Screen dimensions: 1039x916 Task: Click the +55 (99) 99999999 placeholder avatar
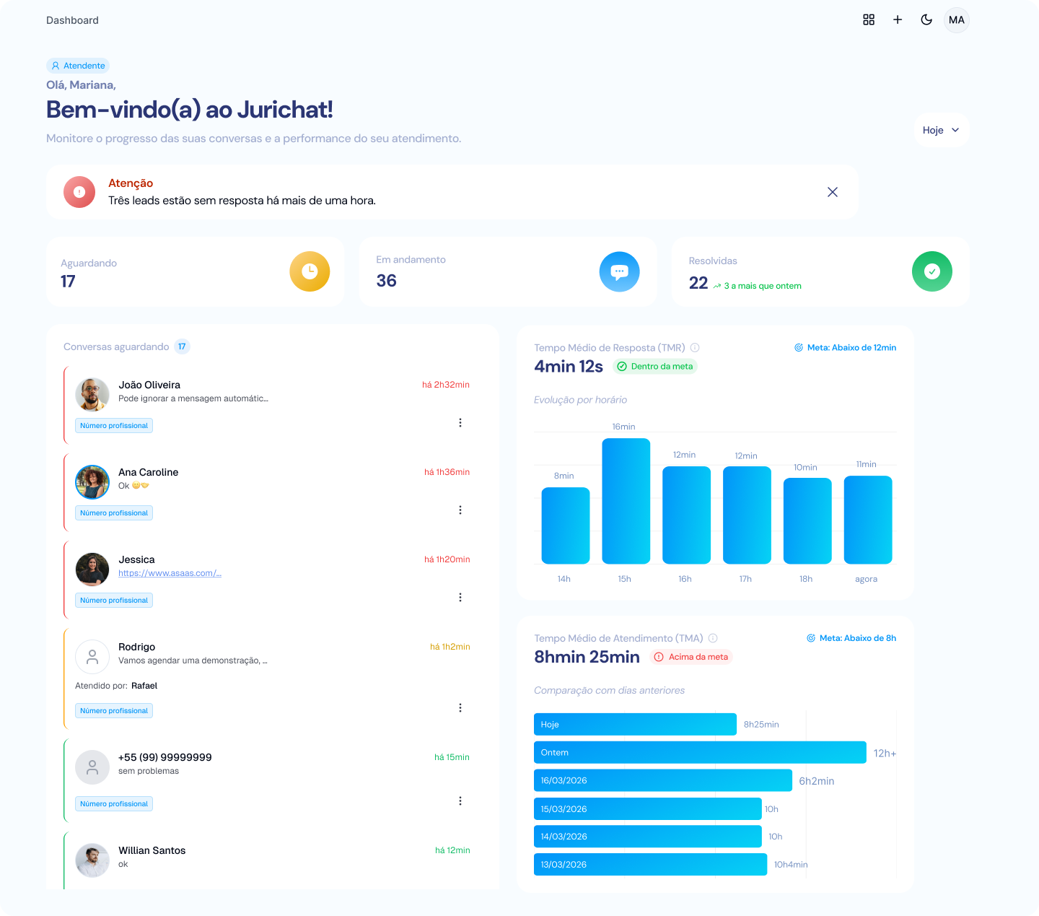click(x=92, y=767)
